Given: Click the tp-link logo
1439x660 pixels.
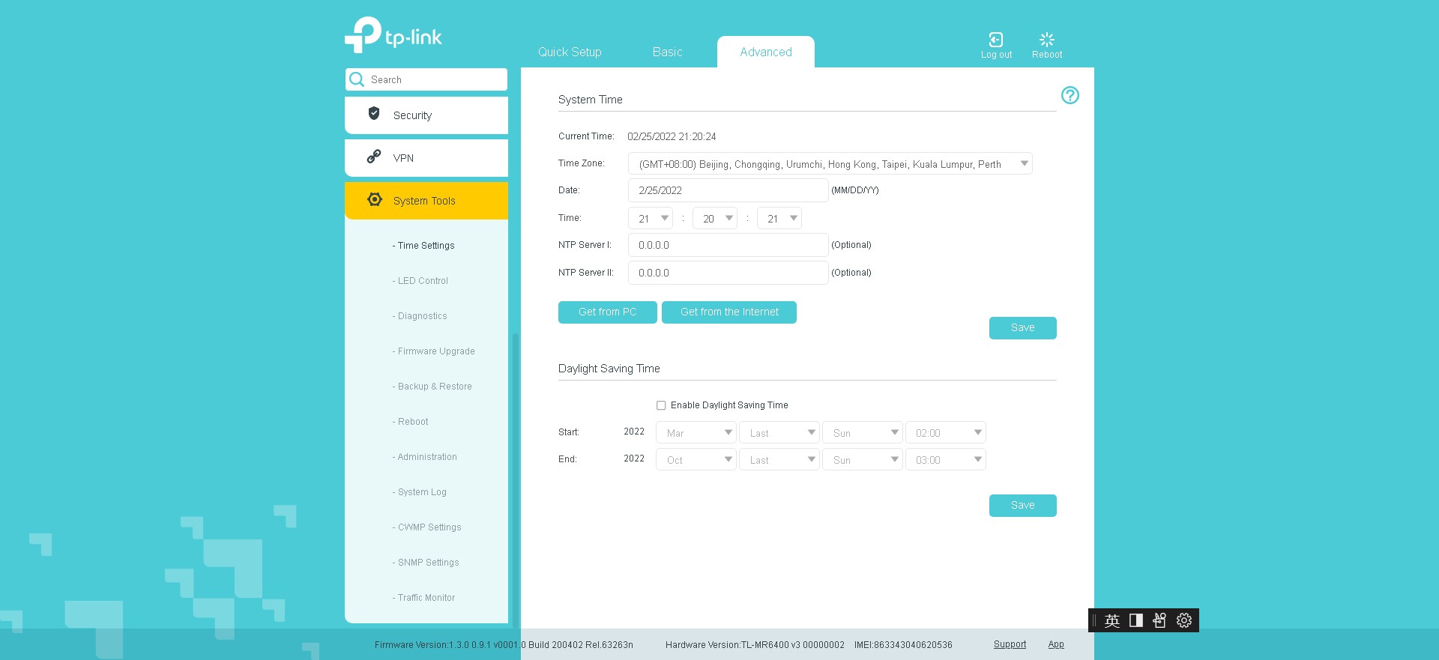Looking at the screenshot, I should point(393,35).
